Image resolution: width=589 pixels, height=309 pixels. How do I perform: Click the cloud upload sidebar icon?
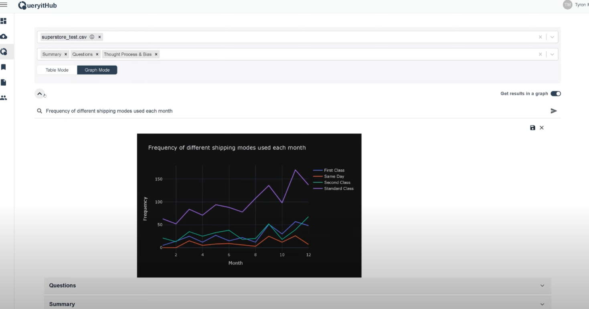pyautogui.click(x=4, y=36)
